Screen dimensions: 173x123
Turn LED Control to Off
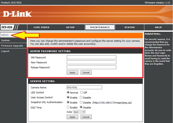click(81, 93)
